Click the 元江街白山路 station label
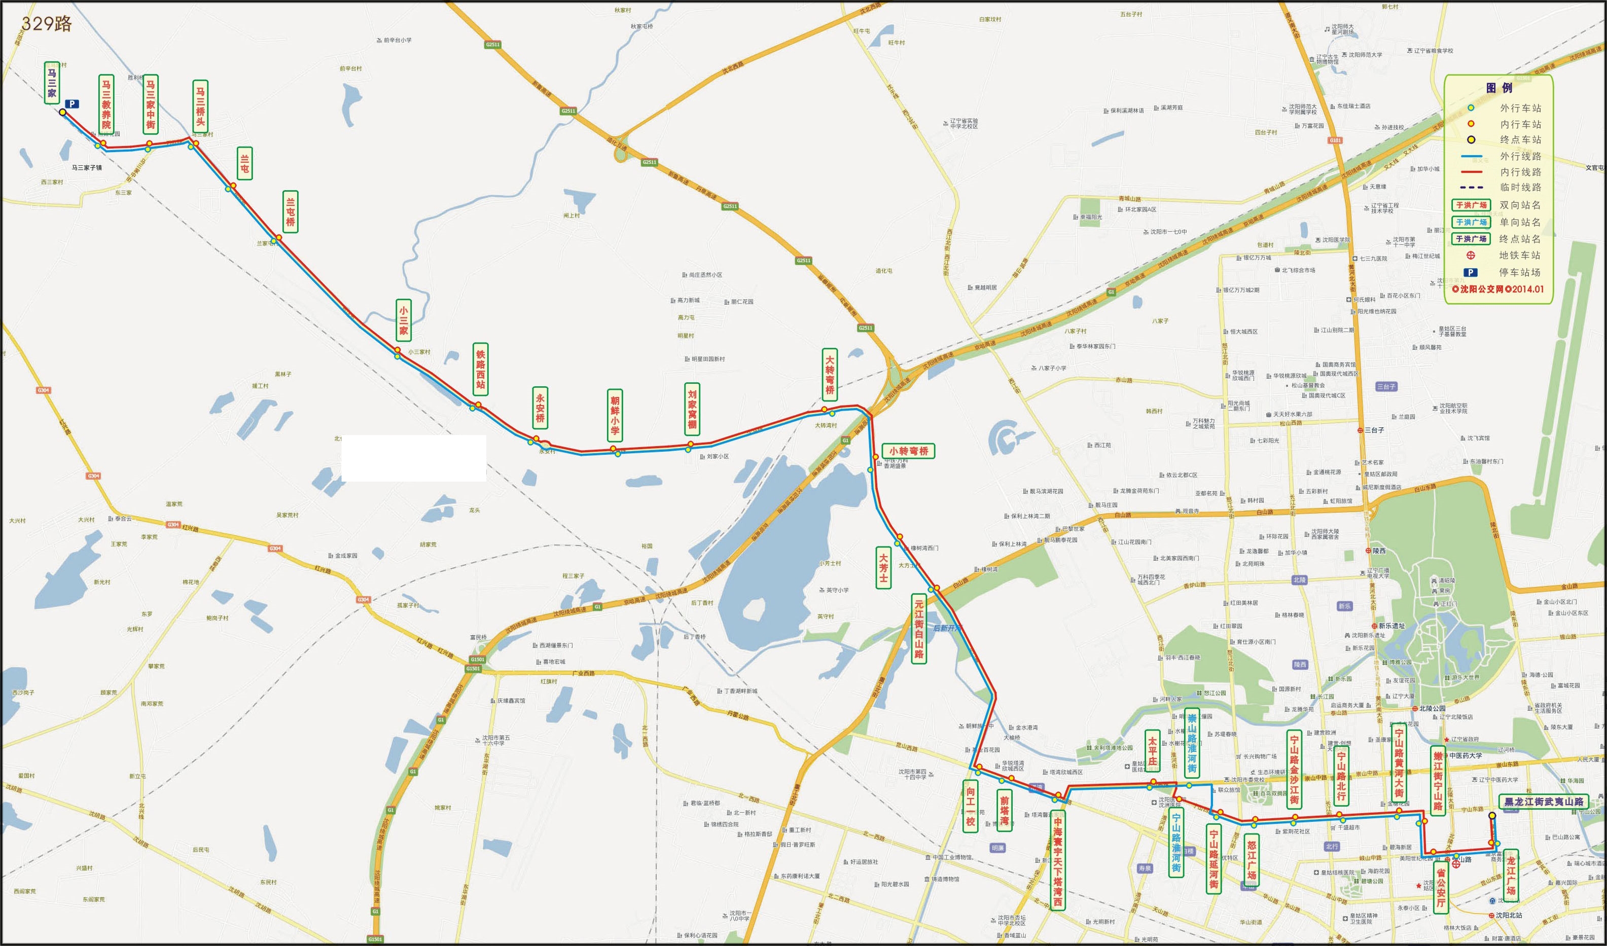The image size is (1607, 946). point(919,628)
